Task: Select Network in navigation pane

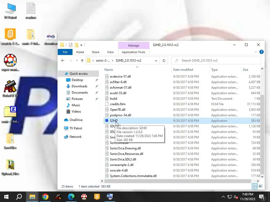Action: point(75,137)
